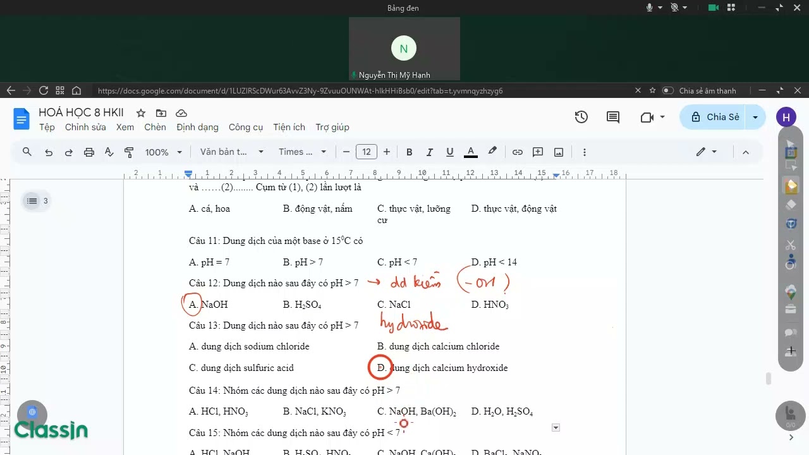Open the ClassIn layout grid icon
Screen dimensions: 809x455
[731, 8]
